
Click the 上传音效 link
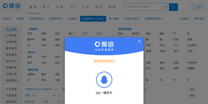pos(184,19)
